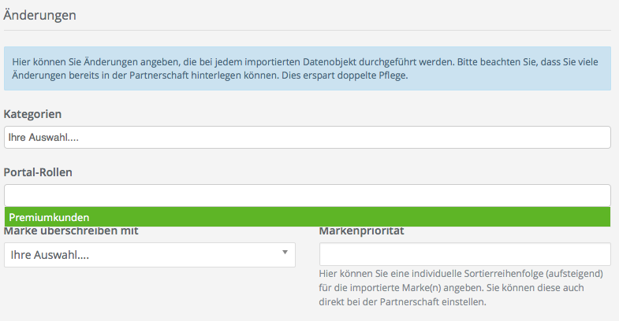This screenshot has width=619, height=321.
Task: Click the Kategorien selection field
Action: pos(307,137)
